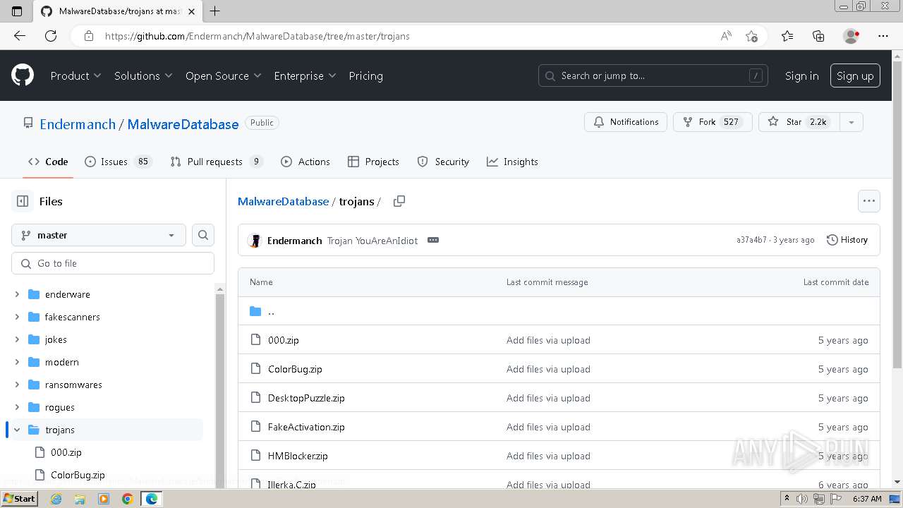Open File Explorer from taskbar

tap(79, 499)
